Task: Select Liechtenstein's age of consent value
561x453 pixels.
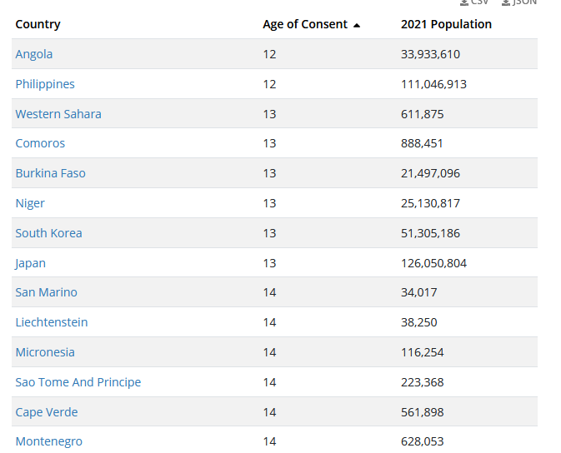Action: [269, 322]
